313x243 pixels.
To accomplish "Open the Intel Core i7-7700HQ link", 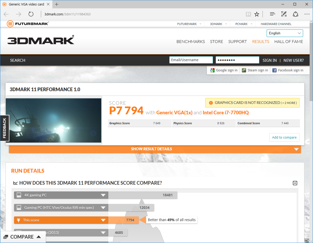I will pos(226,113).
